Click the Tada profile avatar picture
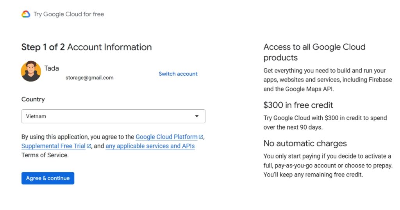The width and height of the screenshot is (400, 210). [x=31, y=71]
